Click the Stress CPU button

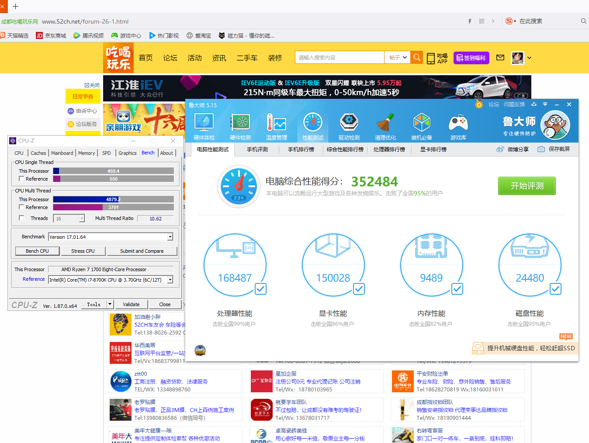[x=83, y=251]
